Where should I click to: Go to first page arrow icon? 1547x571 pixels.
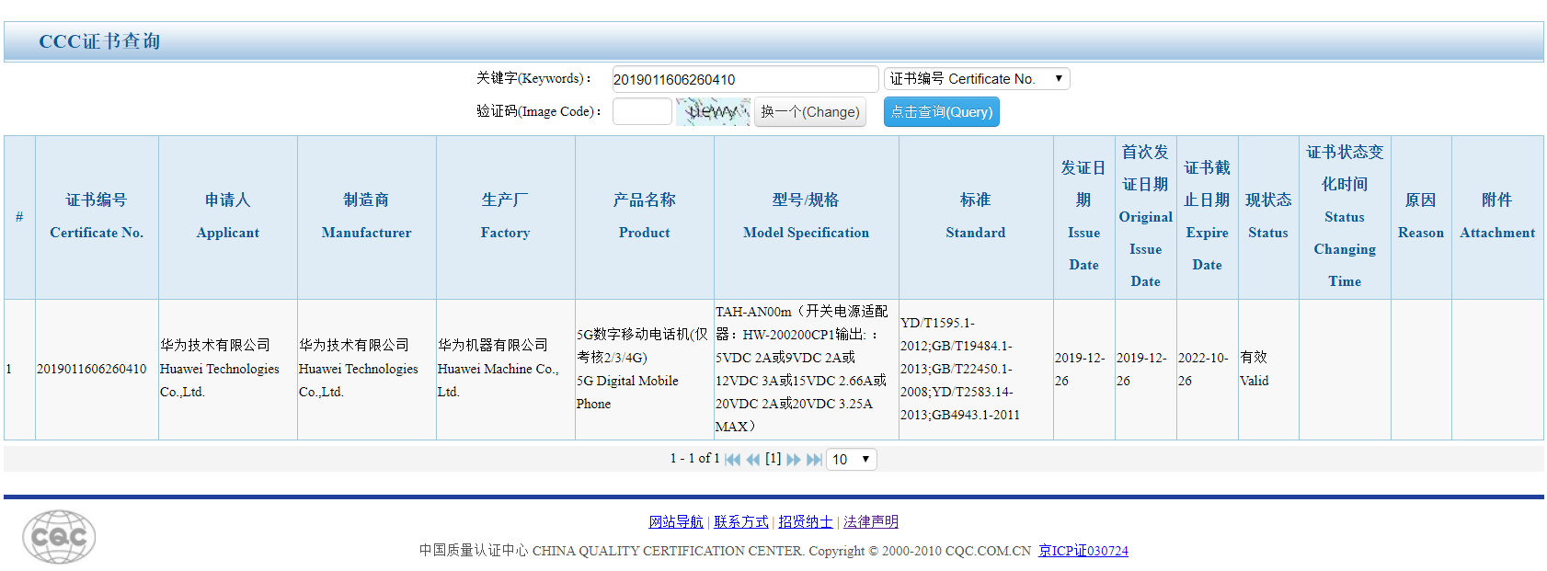click(732, 460)
